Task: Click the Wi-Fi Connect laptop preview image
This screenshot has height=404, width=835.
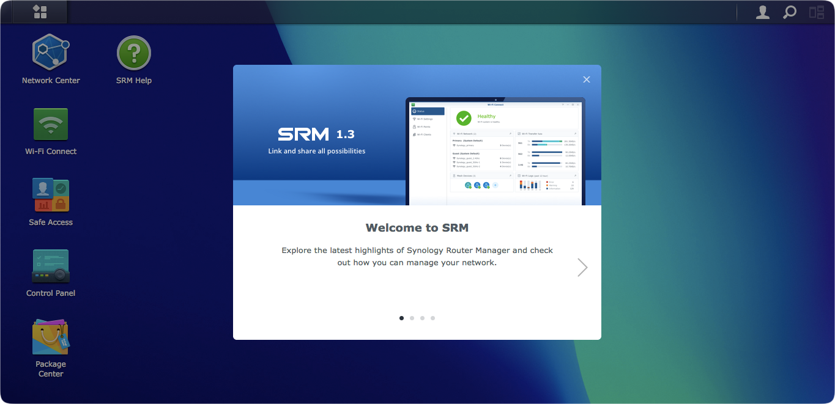Action: click(495, 152)
